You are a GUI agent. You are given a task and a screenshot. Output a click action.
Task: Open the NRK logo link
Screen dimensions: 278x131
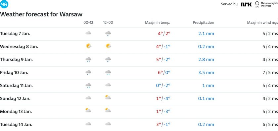coord(246,4)
